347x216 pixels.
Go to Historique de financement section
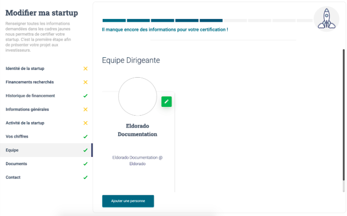(46, 96)
